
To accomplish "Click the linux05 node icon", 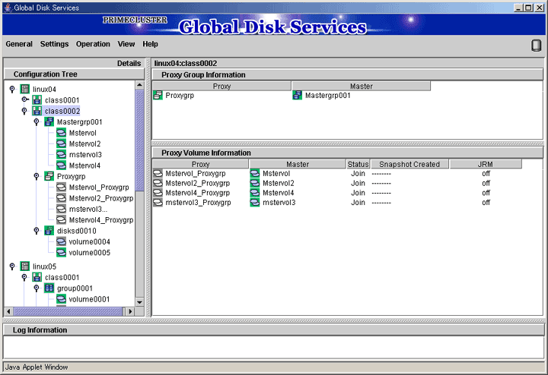I will point(25,266).
